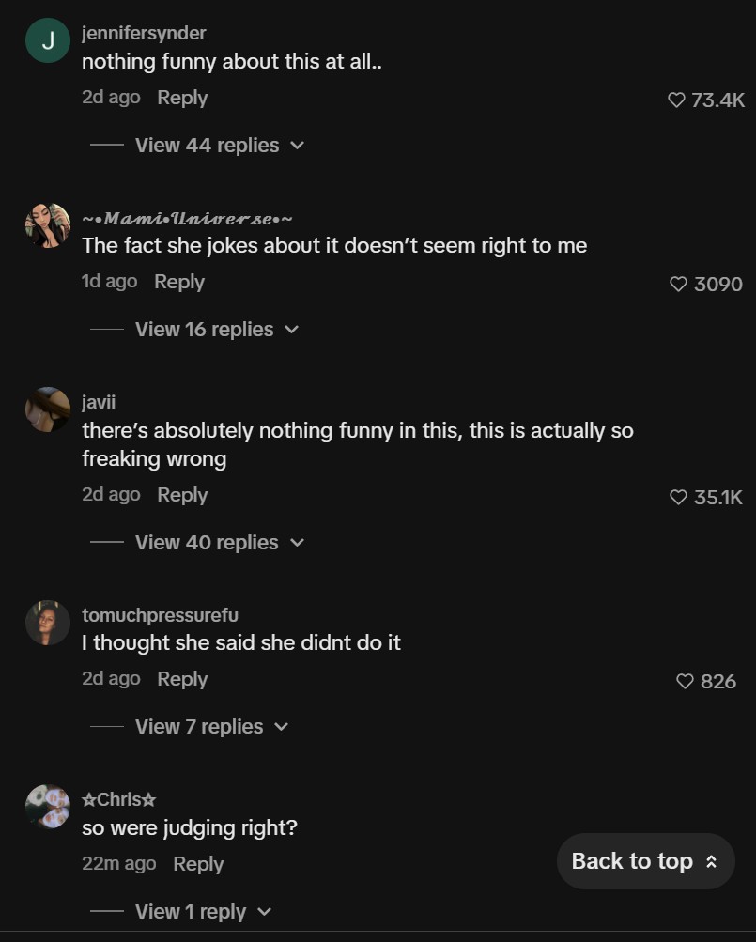This screenshot has width=756, height=942.
Task: View tomuchpressurefu's profile photo
Action: click(x=48, y=623)
